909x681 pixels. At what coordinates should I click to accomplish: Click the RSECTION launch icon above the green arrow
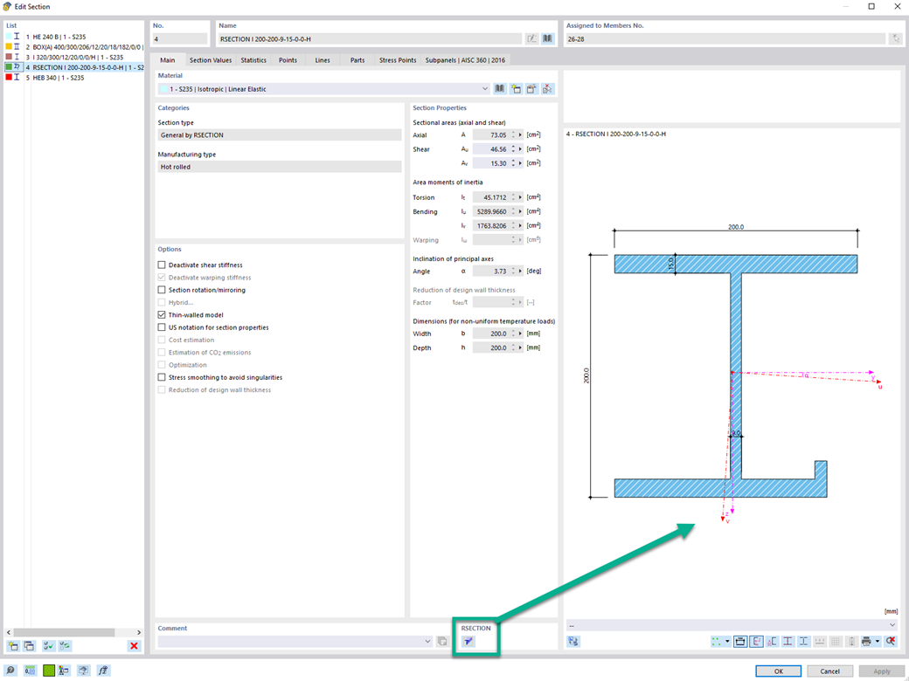[x=469, y=640]
